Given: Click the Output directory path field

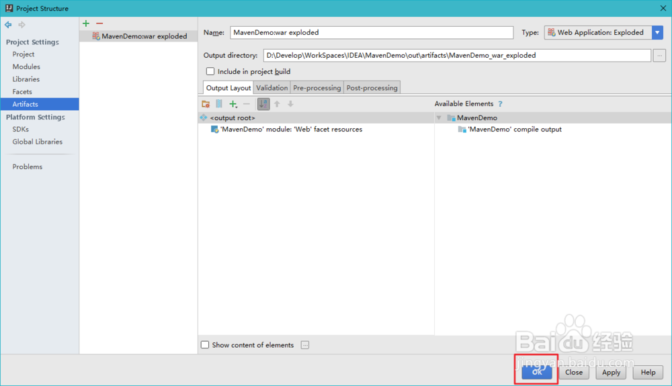Looking at the screenshot, I should [x=457, y=55].
